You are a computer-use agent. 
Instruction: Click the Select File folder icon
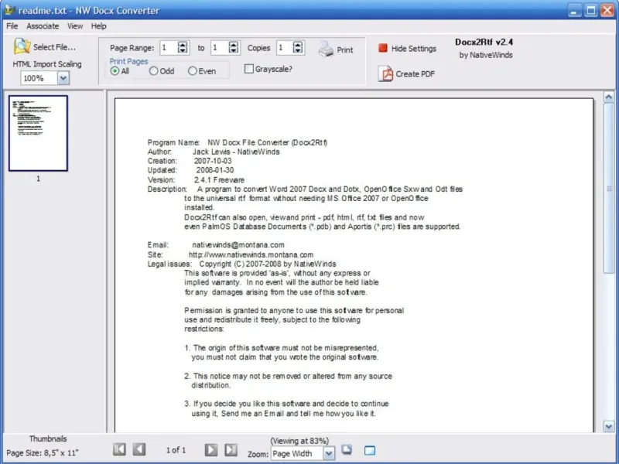pyautogui.click(x=22, y=46)
